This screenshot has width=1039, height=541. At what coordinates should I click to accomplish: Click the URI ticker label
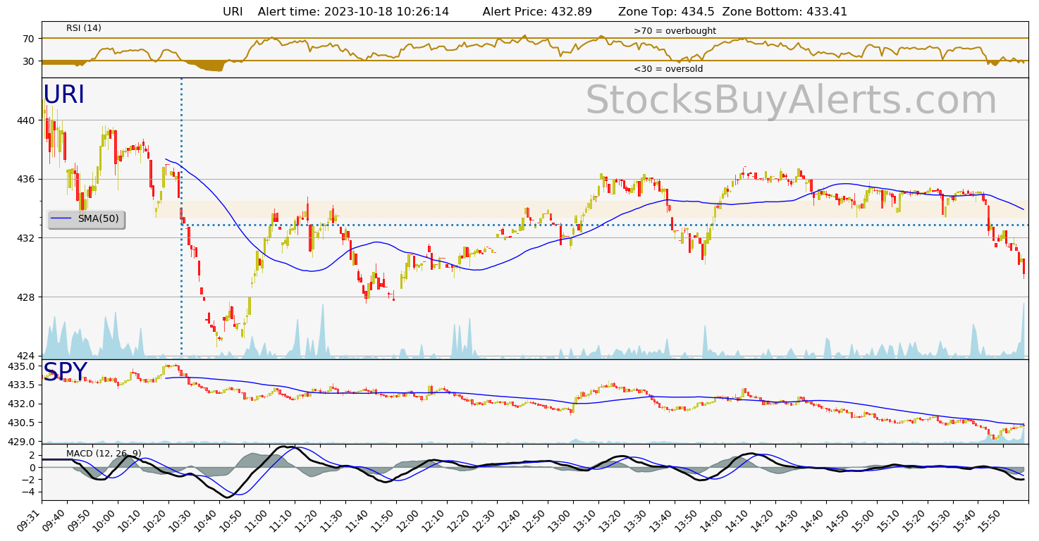[64, 95]
